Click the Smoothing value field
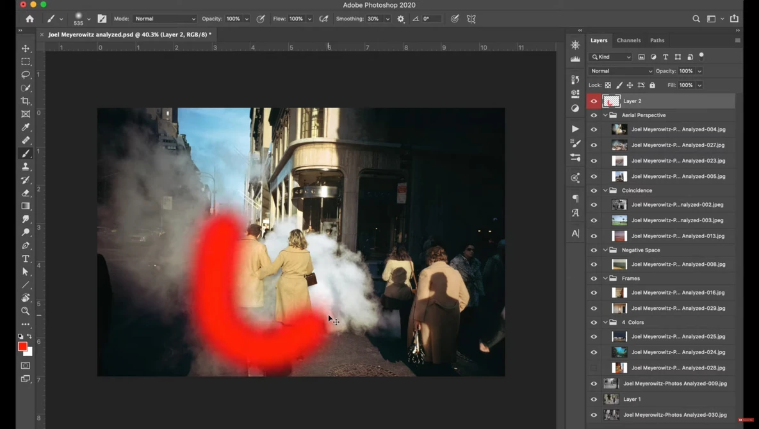The image size is (759, 429). tap(373, 19)
